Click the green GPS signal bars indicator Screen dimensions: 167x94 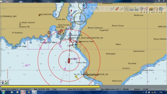[x=6, y=83]
